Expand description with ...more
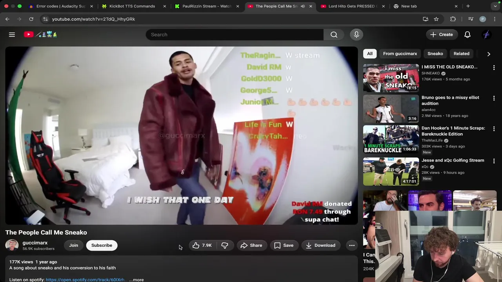This screenshot has height=282, width=502. coord(136,280)
